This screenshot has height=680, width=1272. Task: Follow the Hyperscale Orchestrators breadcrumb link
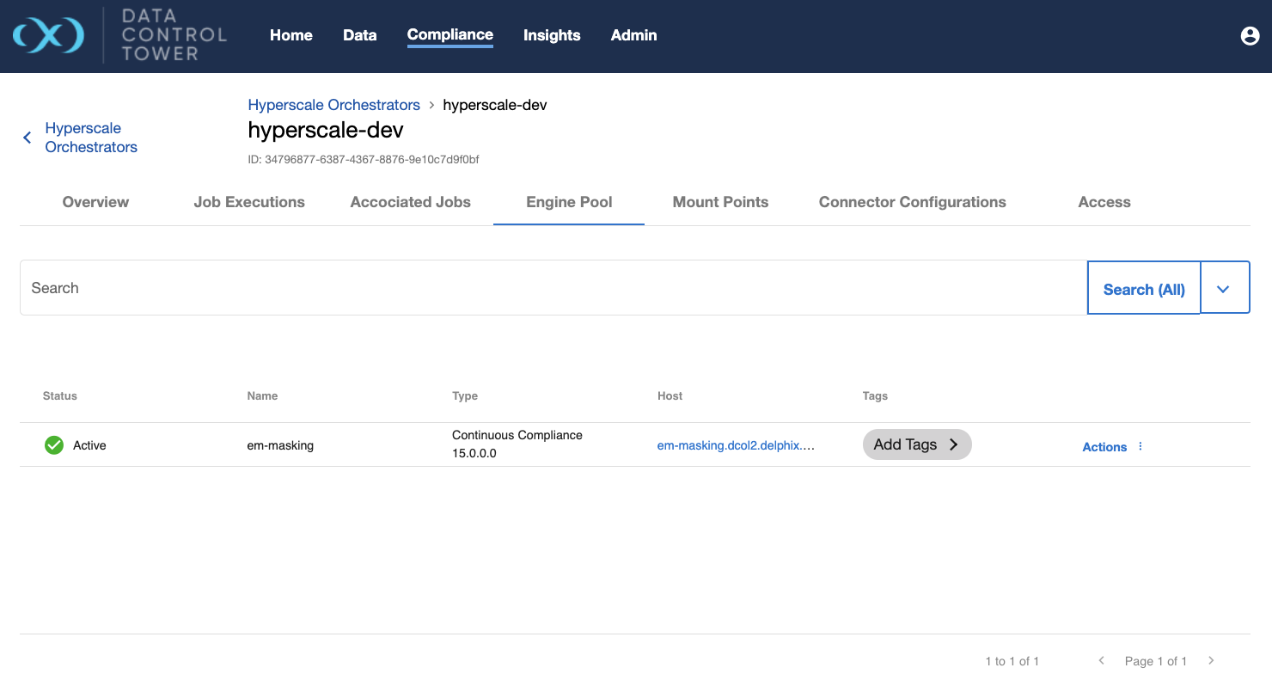tap(333, 105)
